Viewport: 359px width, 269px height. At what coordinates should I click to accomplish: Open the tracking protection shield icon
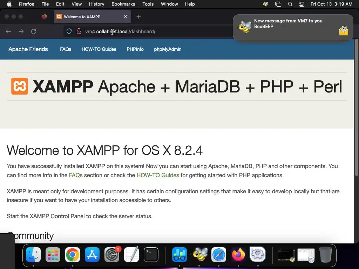[x=69, y=31]
